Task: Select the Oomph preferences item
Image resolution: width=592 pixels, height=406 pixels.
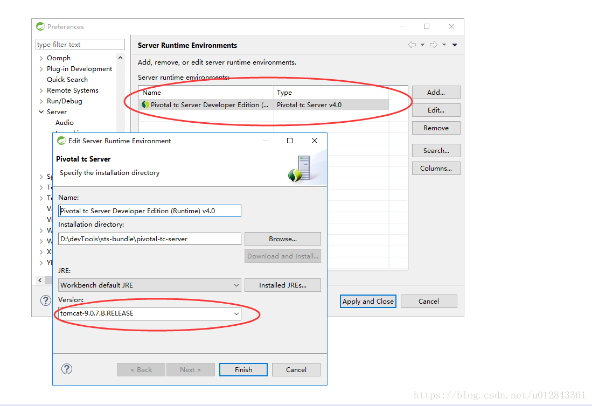Action: pyautogui.click(x=59, y=58)
